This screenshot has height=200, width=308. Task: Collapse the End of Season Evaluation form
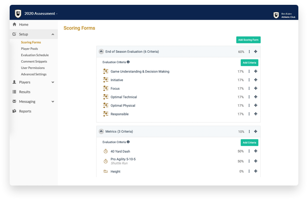click(101, 51)
